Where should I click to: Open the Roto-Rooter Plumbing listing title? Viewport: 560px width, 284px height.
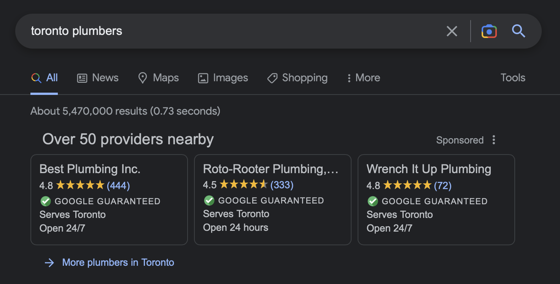(x=270, y=169)
